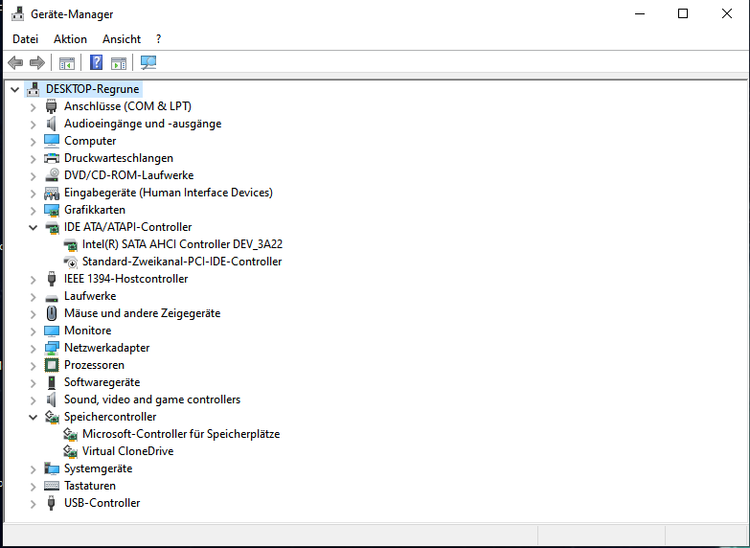Click the Anschlüsse (COM & LPT) port icon
This screenshot has width=750, height=548.
point(51,106)
